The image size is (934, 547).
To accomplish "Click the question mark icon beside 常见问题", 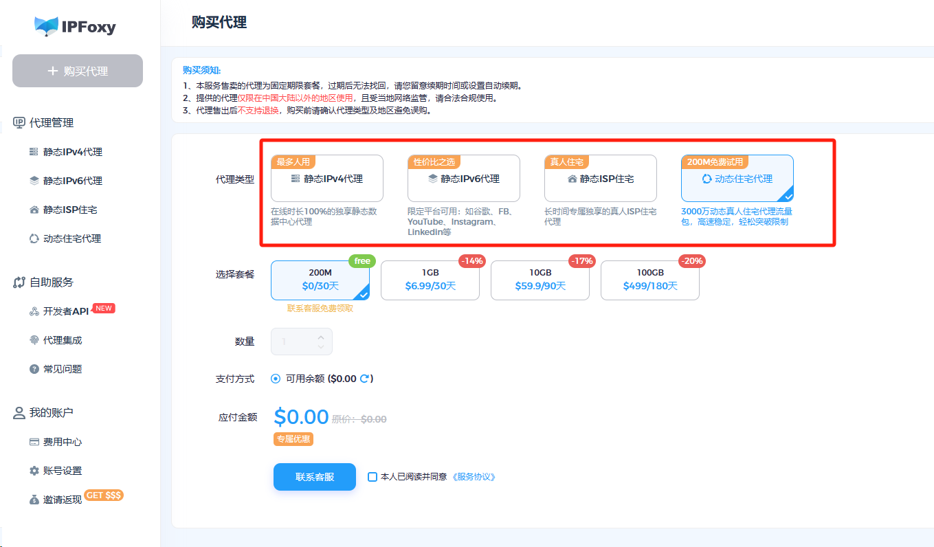I will point(34,369).
